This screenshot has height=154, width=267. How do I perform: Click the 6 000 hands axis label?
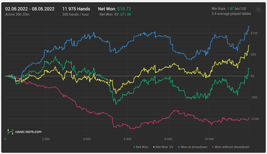click(x=127, y=139)
